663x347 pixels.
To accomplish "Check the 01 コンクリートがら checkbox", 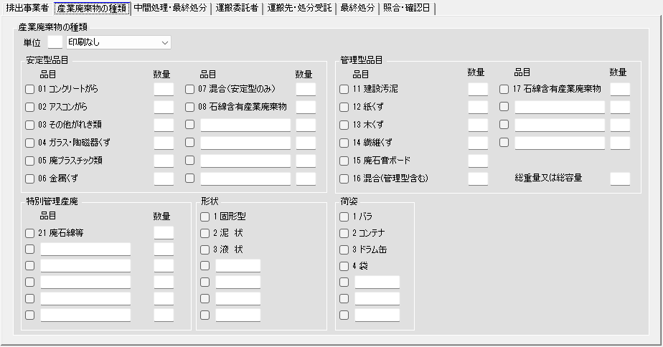I will [29, 89].
